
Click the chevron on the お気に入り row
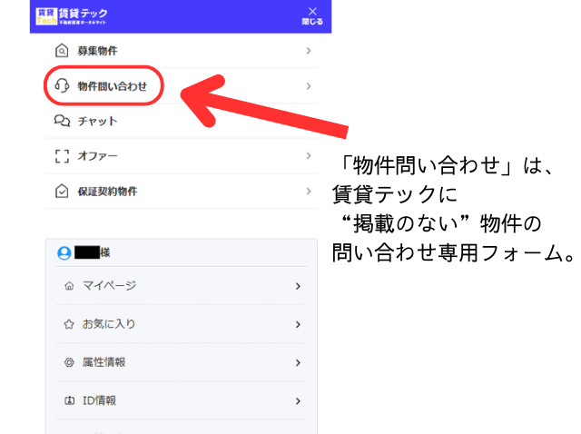pyautogui.click(x=298, y=325)
